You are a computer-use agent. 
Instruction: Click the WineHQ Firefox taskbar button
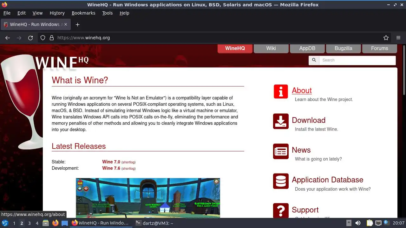tap(101, 223)
